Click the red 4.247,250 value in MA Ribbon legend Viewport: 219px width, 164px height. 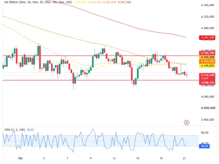(124, 2)
